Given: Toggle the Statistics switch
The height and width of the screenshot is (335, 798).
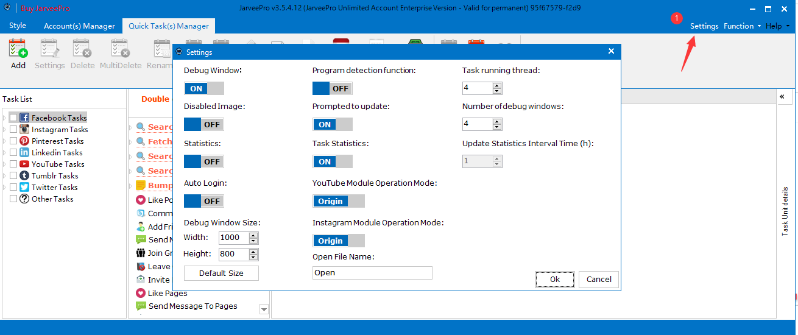Looking at the screenshot, I should 204,161.
